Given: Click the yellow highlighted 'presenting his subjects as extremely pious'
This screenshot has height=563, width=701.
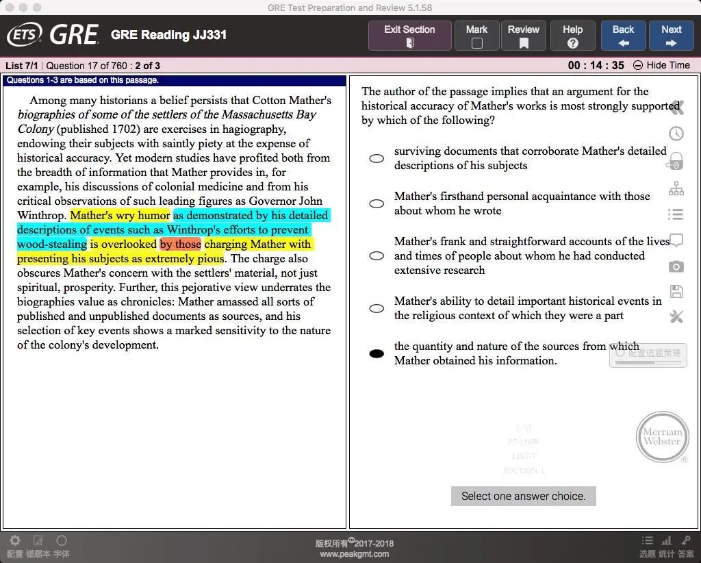Looking at the screenshot, I should click(x=120, y=258).
